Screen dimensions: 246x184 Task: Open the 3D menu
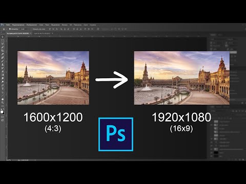click(x=71, y=25)
